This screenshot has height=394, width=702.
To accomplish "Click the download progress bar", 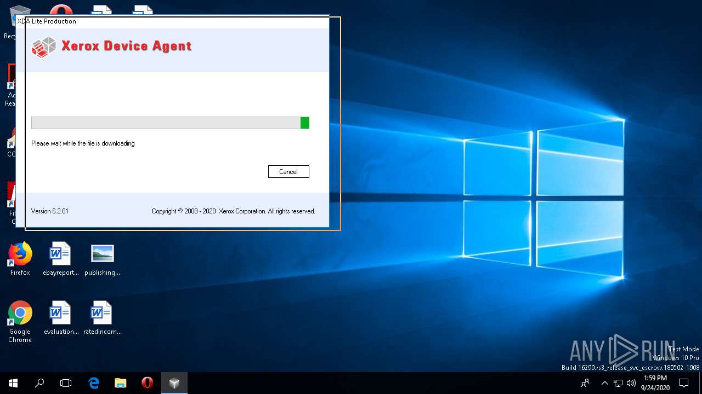I will [170, 123].
